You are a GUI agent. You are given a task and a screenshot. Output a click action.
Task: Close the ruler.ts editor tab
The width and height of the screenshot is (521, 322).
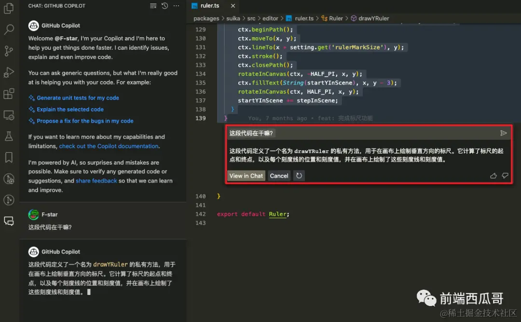pos(233,6)
